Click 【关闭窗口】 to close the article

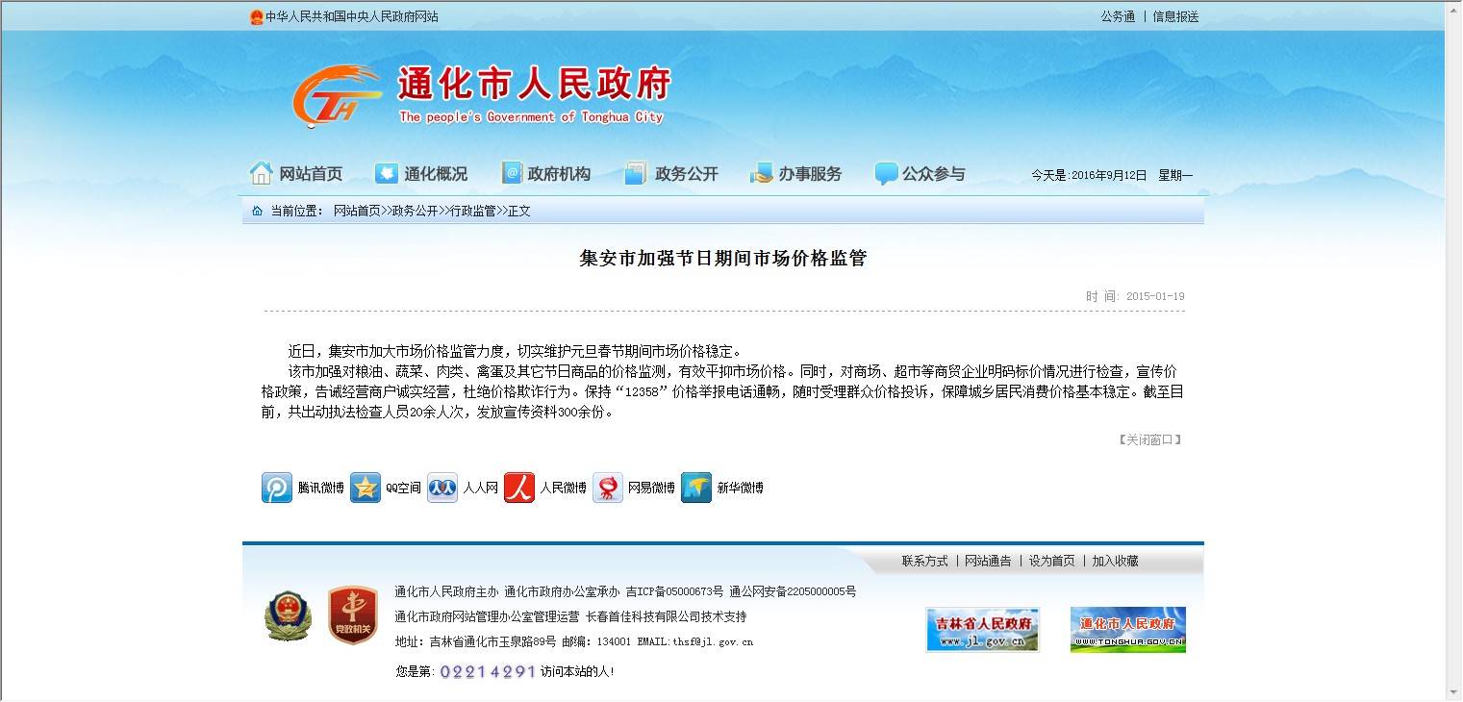click(1149, 439)
